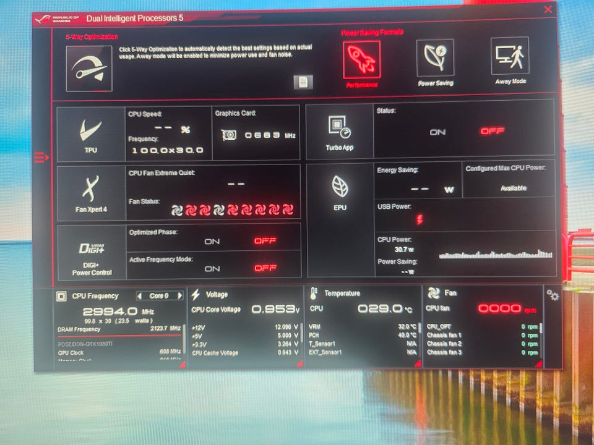The image size is (594, 445).
Task: Click the CPU Core Voltage 0.953 value
Action: (x=275, y=309)
